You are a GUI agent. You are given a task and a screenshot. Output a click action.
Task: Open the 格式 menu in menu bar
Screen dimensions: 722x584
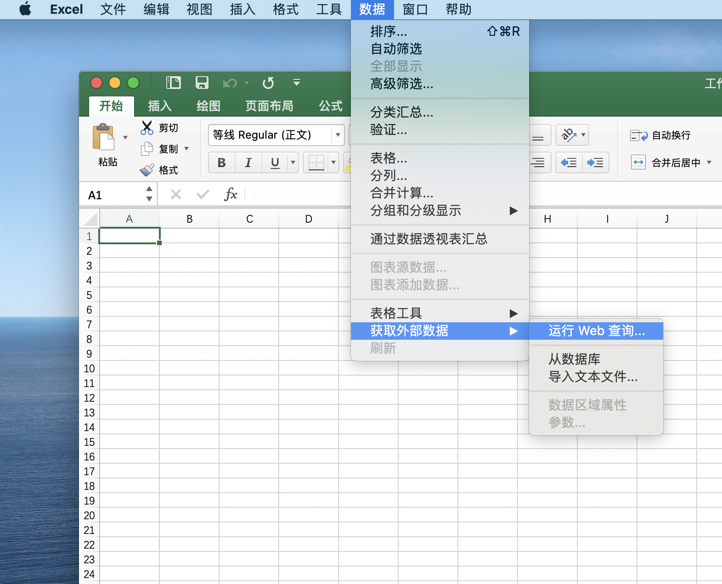[286, 9]
